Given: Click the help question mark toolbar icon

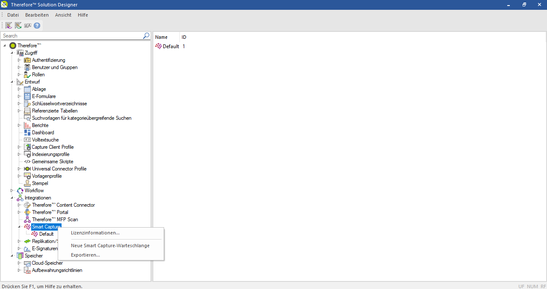Looking at the screenshot, I should [37, 26].
